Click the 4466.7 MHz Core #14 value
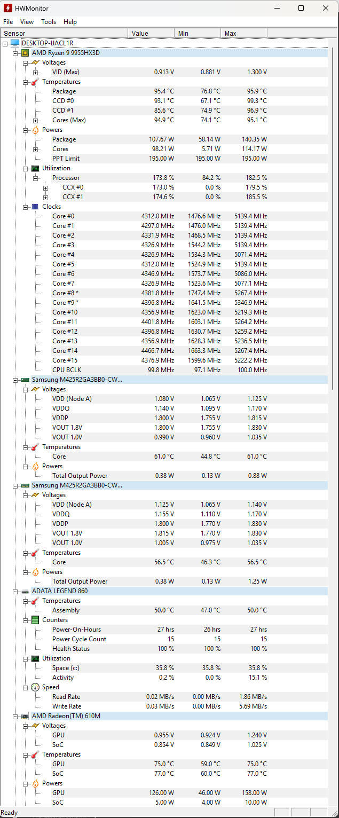This screenshot has height=818, width=339. coord(157,351)
